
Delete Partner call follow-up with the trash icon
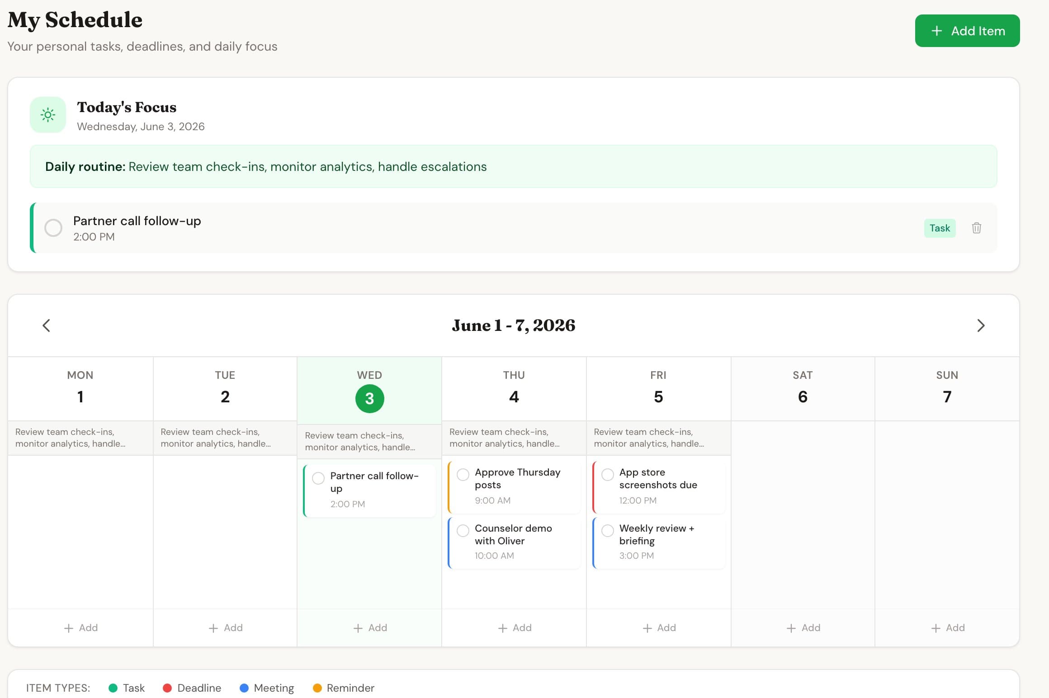point(976,228)
